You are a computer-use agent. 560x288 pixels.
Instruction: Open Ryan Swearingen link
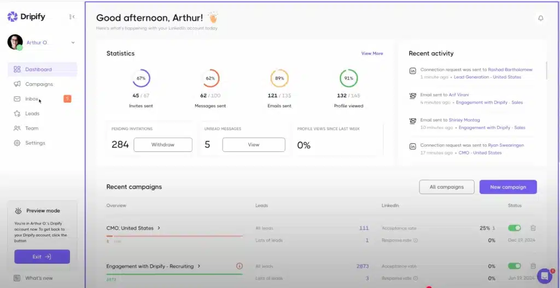pyautogui.click(x=506, y=145)
